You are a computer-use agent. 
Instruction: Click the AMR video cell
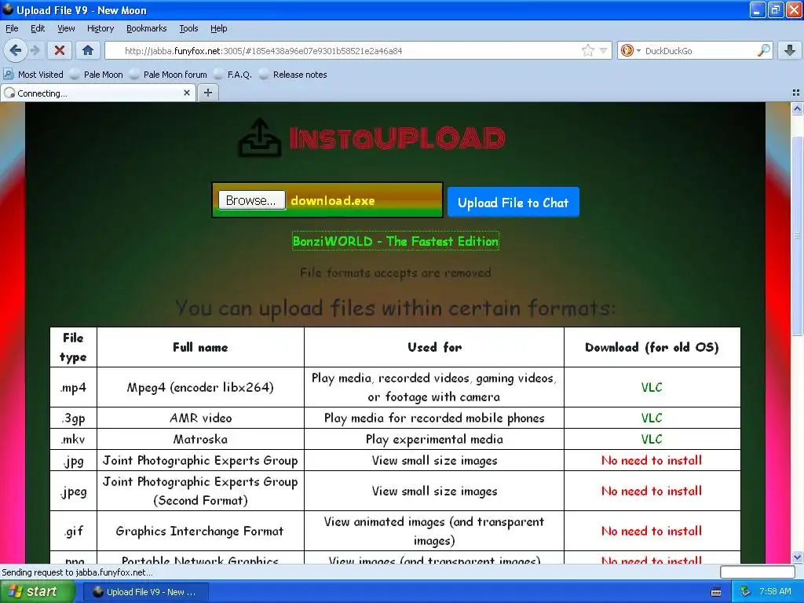click(x=200, y=418)
